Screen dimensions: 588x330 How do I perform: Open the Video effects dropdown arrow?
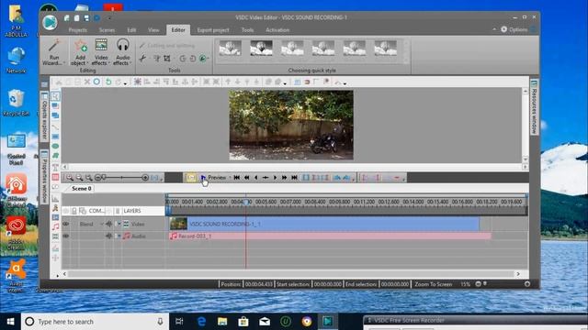pyautogui.click(x=108, y=63)
